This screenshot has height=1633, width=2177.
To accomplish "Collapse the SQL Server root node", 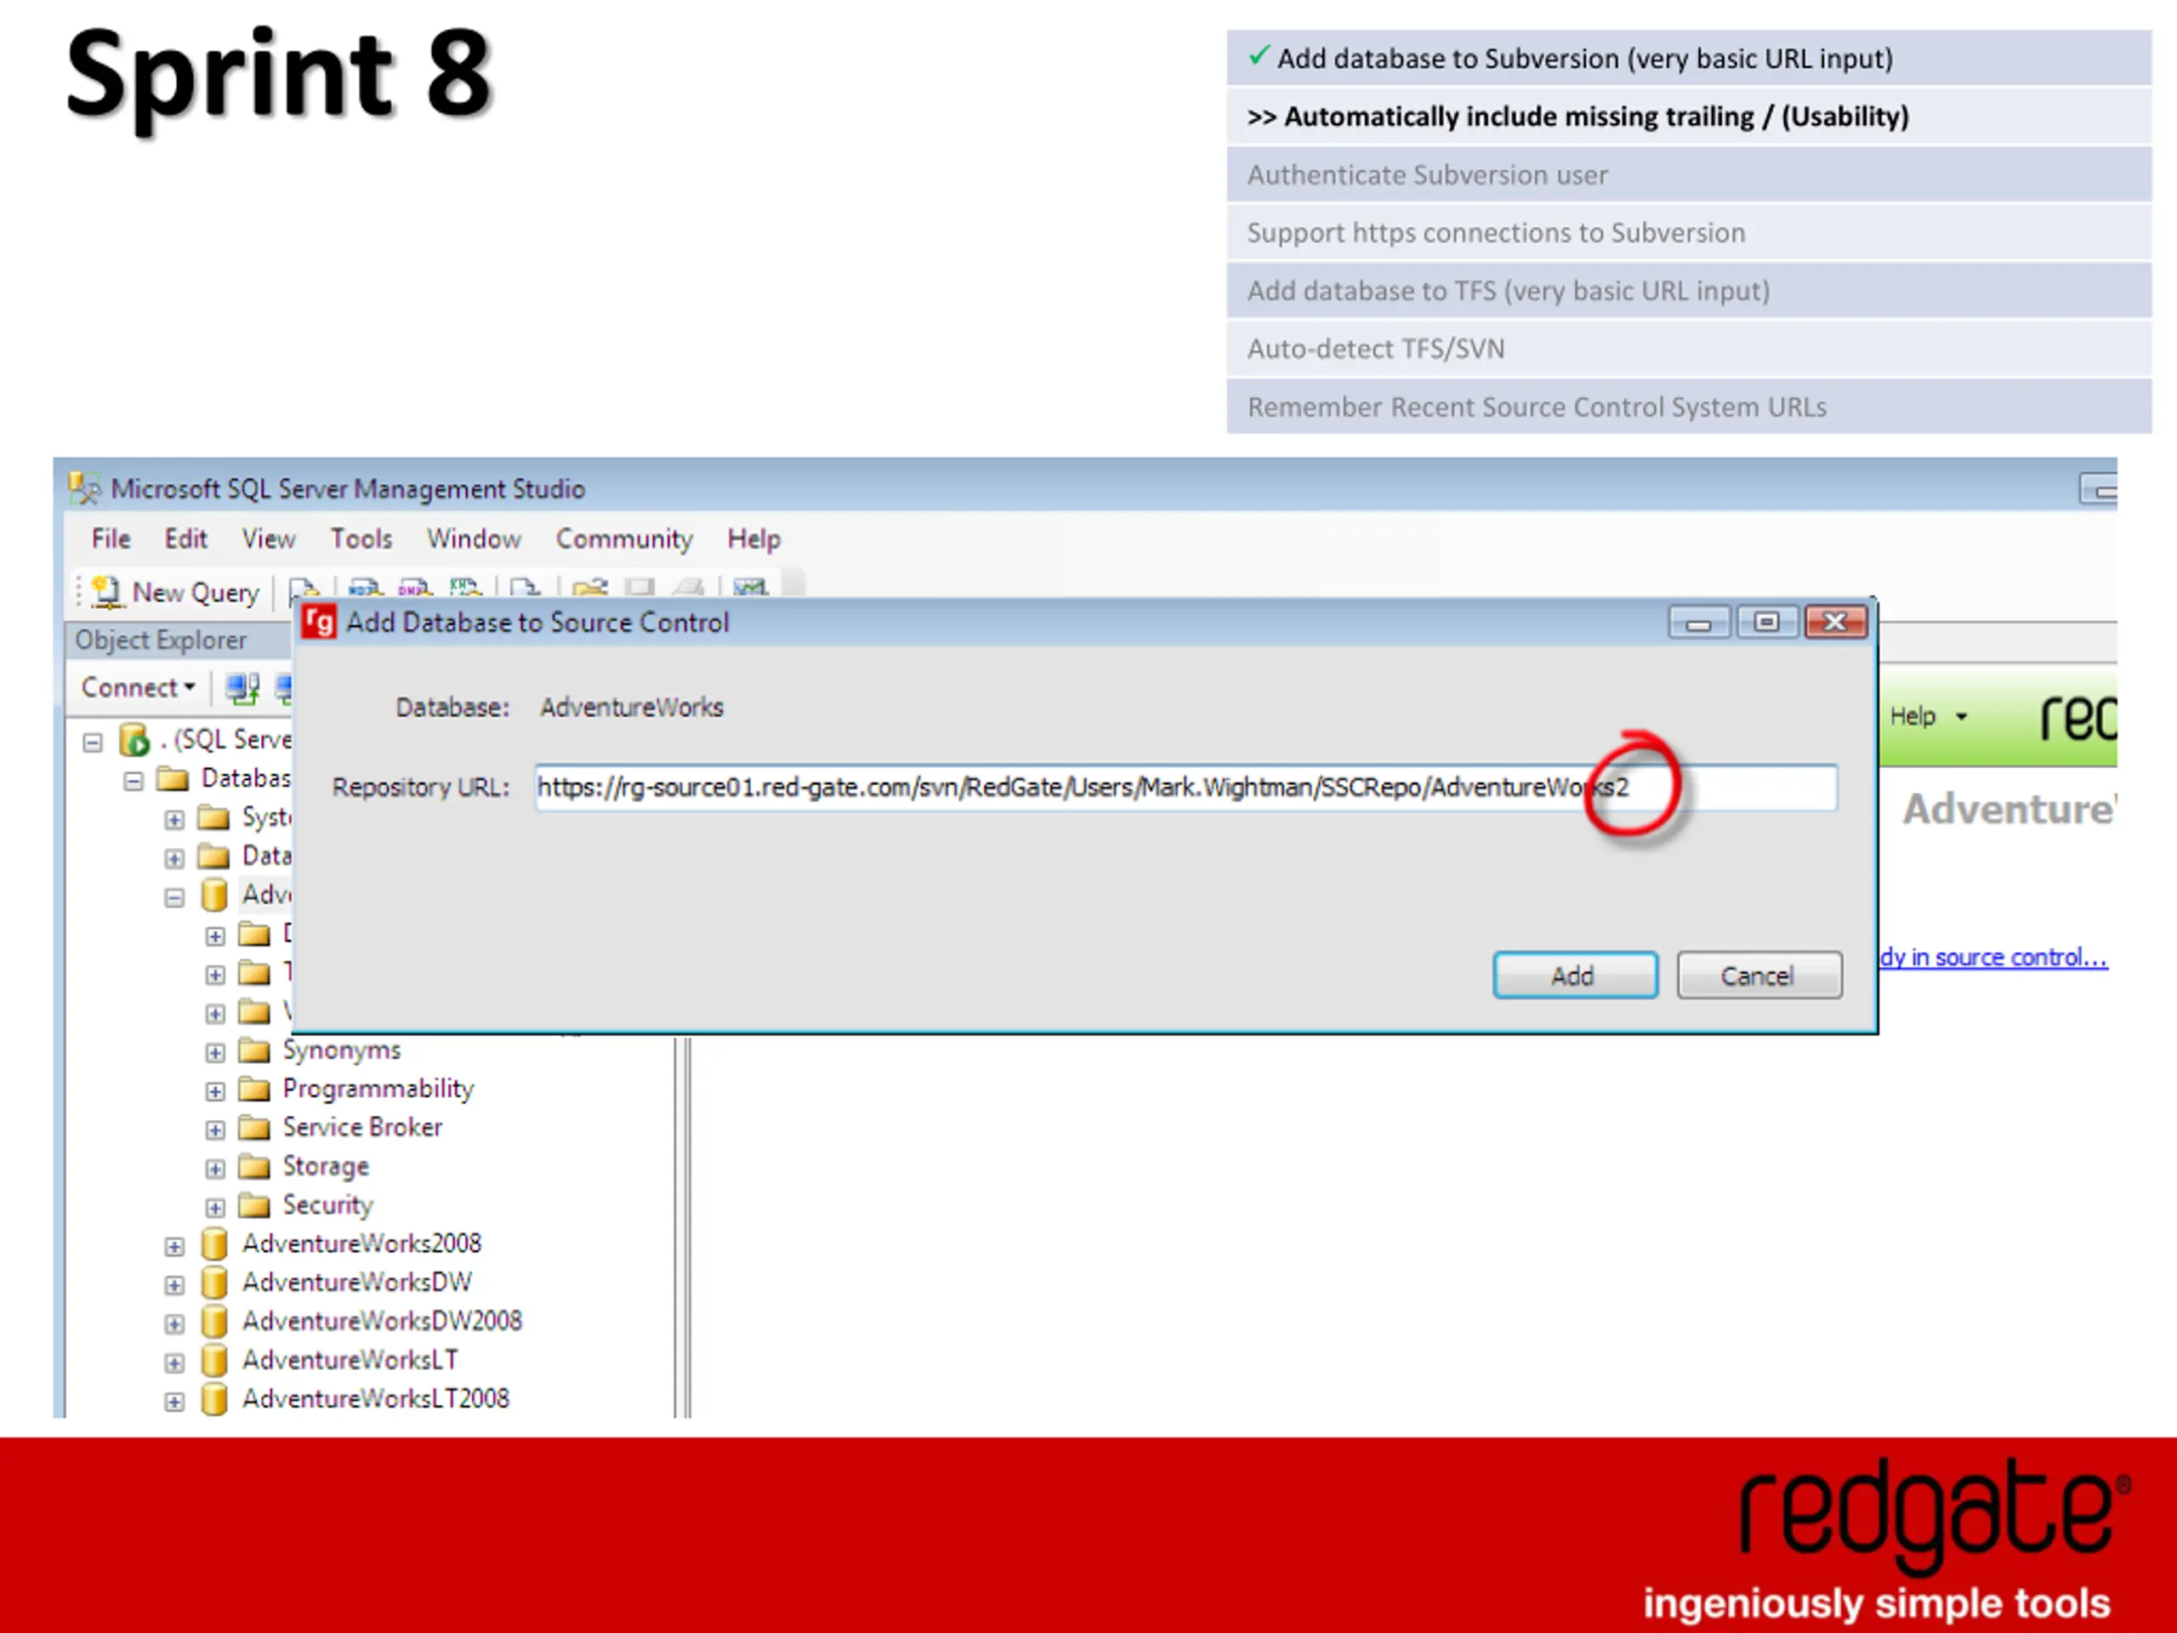I will coord(93,743).
